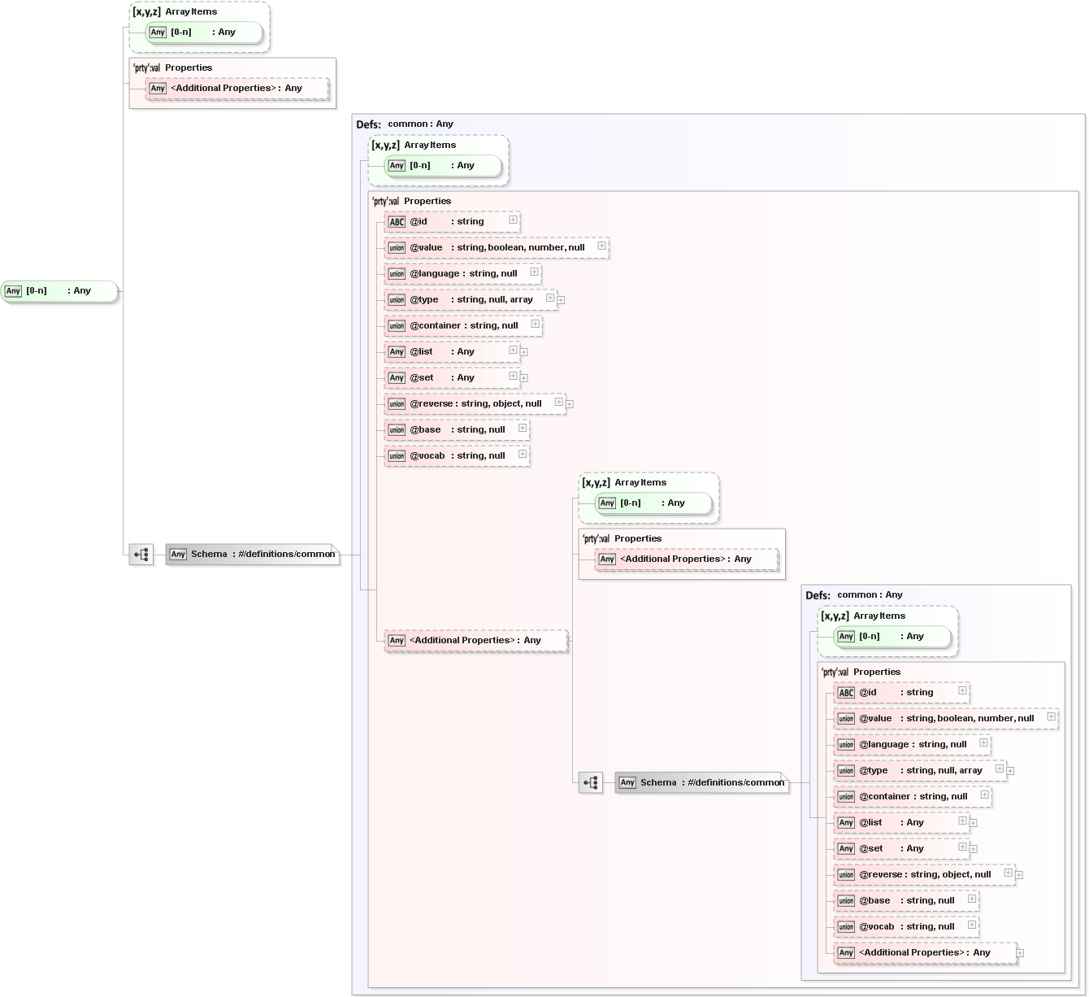Click the Any icon on the @set property
This screenshot has width=1089, height=997.
point(397,377)
